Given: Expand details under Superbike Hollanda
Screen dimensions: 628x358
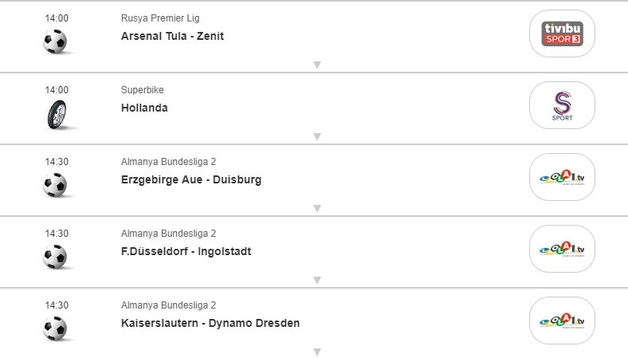Looking at the screenshot, I should 316,136.
